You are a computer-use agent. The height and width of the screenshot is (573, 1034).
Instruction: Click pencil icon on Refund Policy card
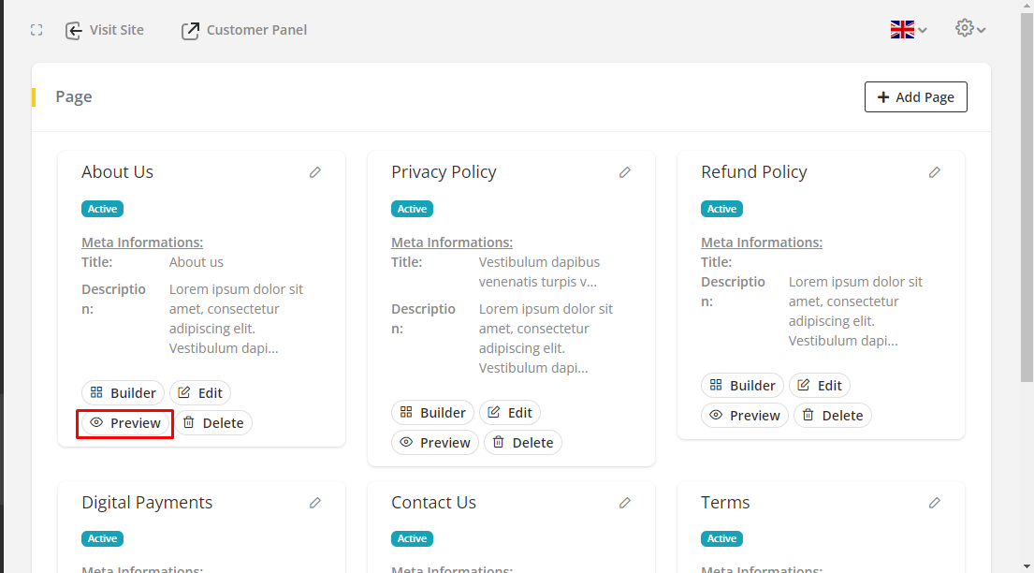(x=935, y=172)
